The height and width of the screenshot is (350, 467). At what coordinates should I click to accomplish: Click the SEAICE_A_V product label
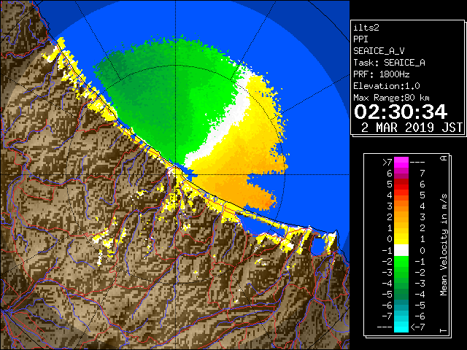[379, 51]
